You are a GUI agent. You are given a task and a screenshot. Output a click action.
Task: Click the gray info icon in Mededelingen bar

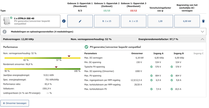[x=5, y=32]
